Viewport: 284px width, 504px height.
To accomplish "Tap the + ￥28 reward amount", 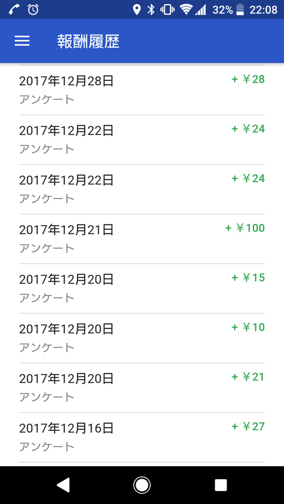I will (248, 79).
